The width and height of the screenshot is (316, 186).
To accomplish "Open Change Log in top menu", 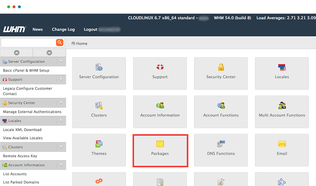I will 63,29.
